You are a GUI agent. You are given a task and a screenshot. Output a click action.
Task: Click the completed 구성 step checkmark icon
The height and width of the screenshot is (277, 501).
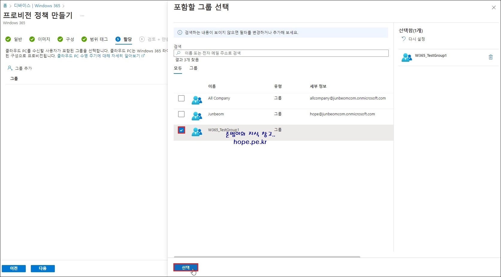60,39
